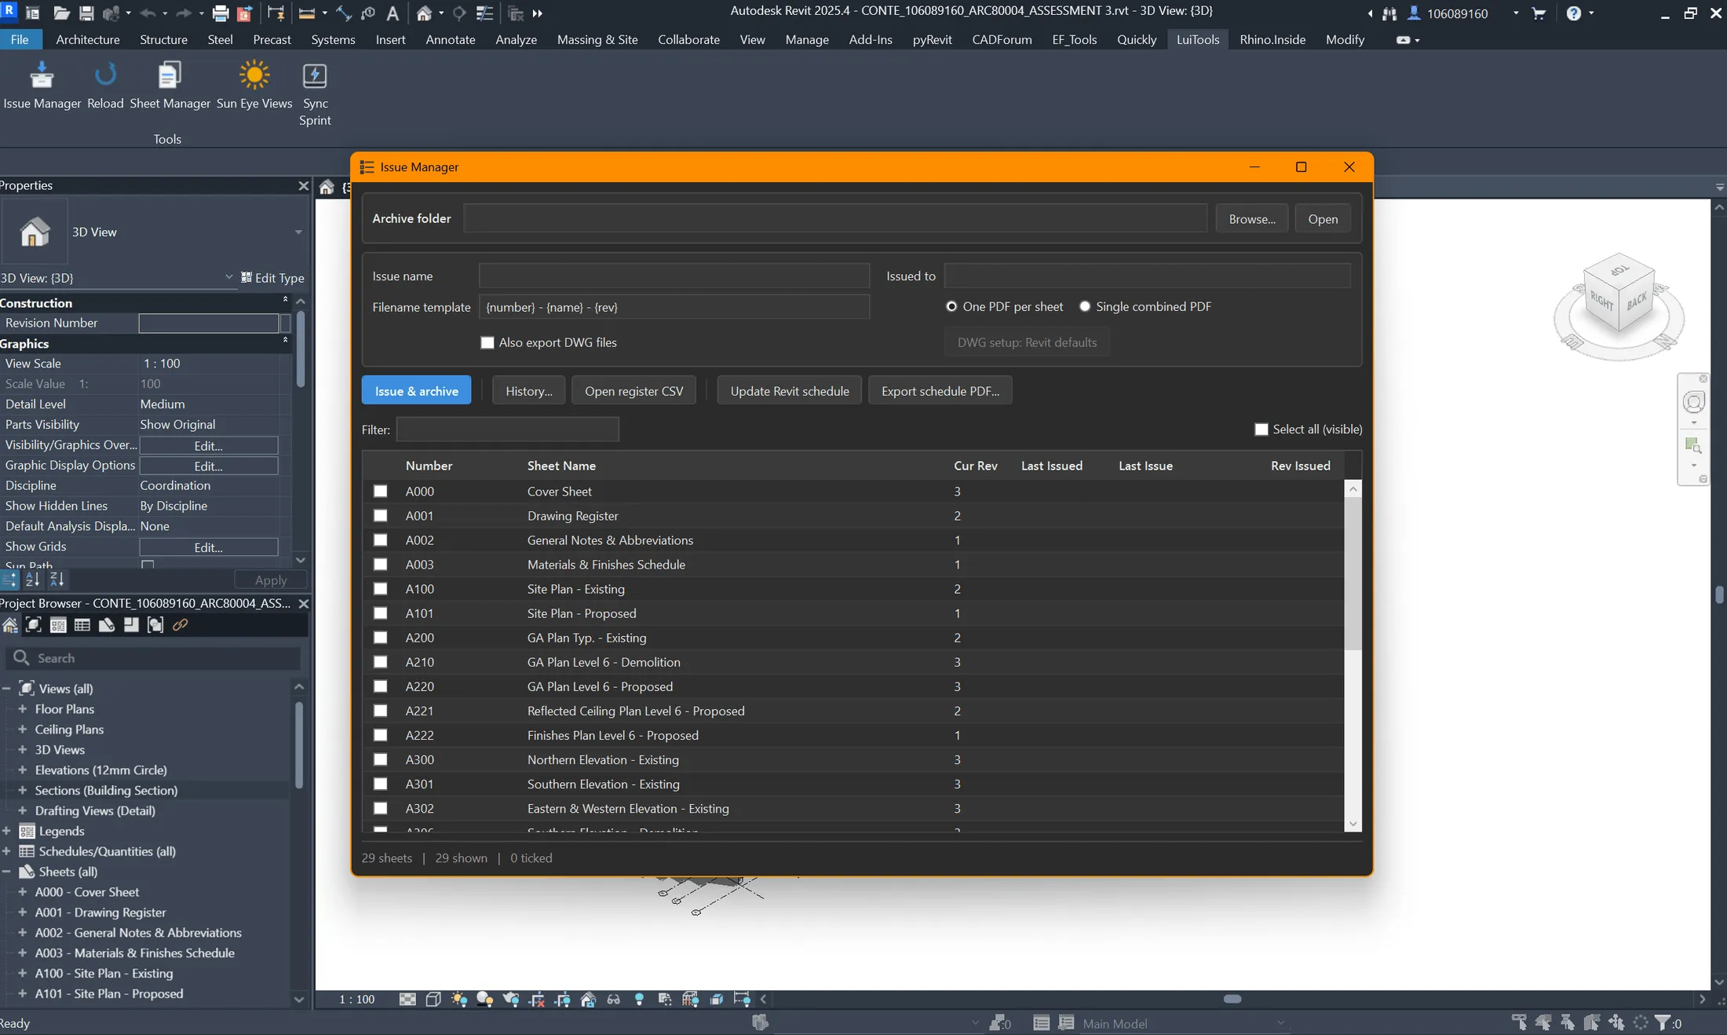1727x1035 pixels.
Task: Switch to the Annotate ribbon tab
Action: pos(451,39)
